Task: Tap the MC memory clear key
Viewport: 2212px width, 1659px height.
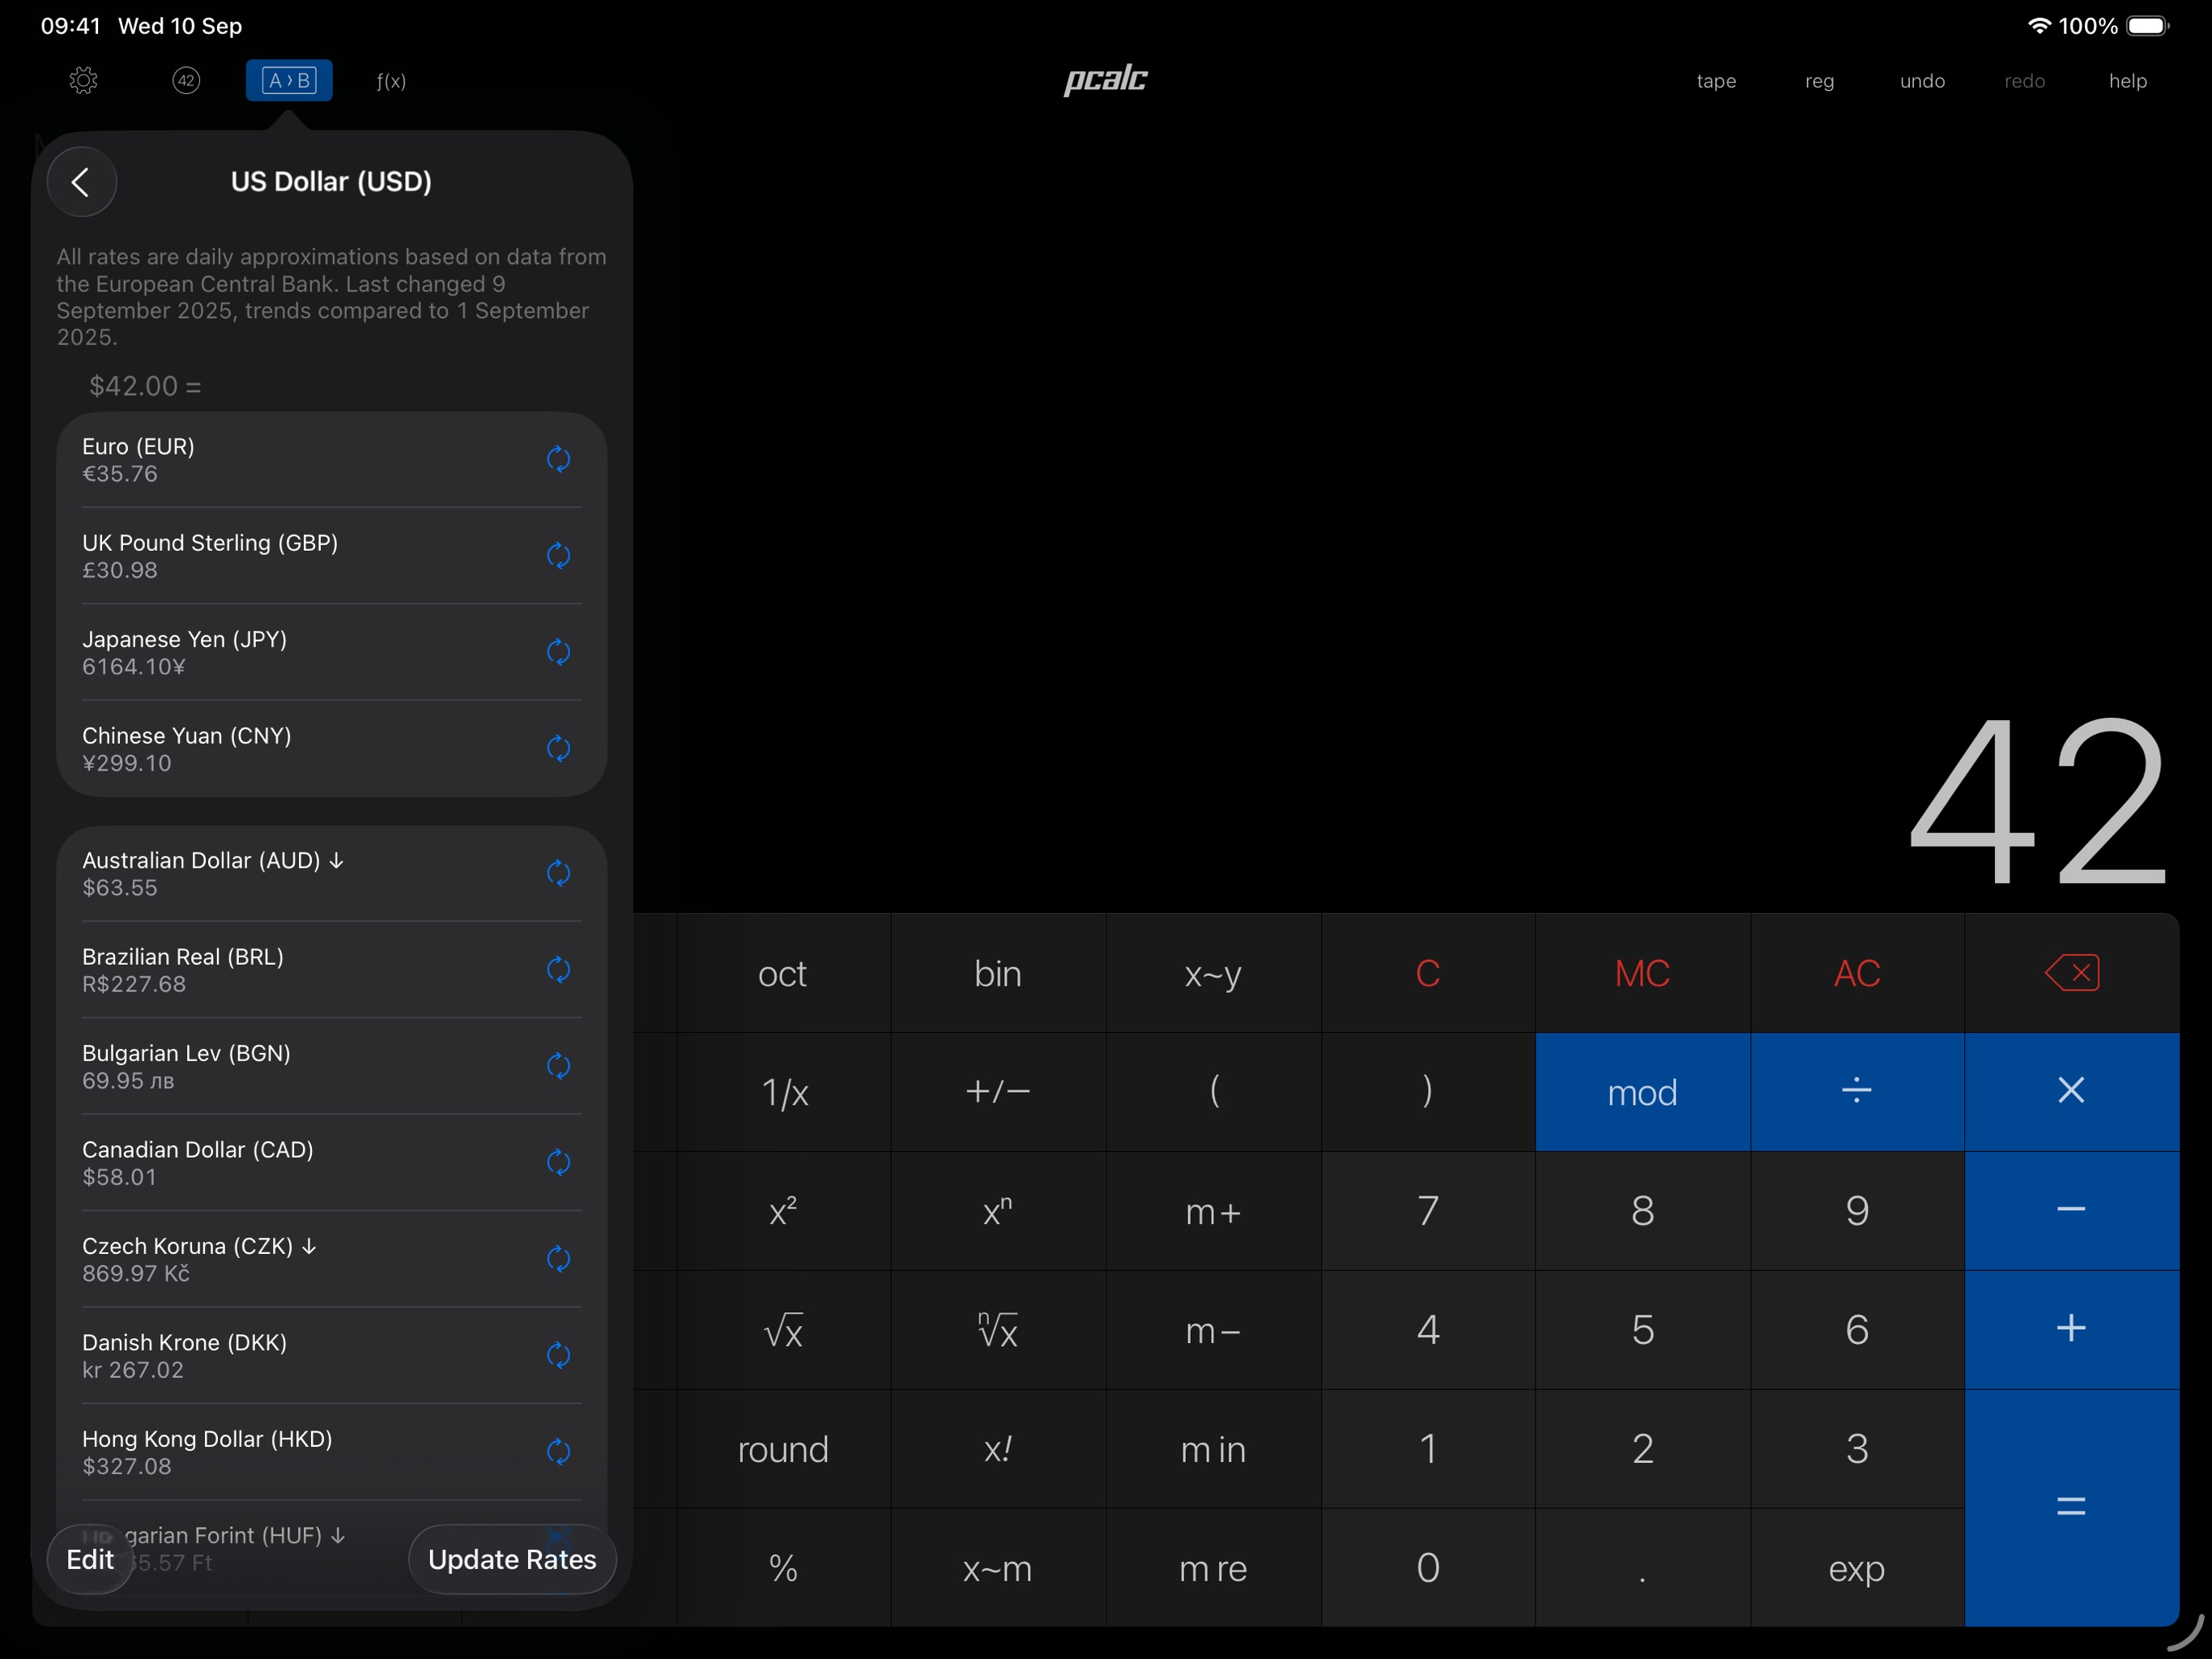Action: pos(1643,973)
